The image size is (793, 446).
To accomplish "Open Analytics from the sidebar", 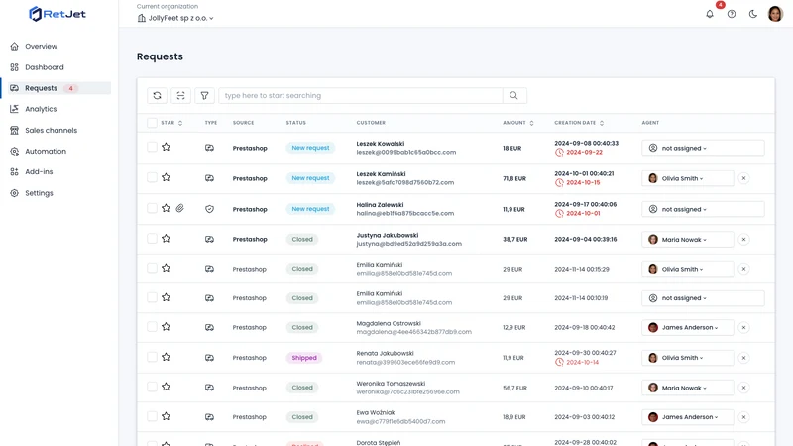I will point(41,109).
